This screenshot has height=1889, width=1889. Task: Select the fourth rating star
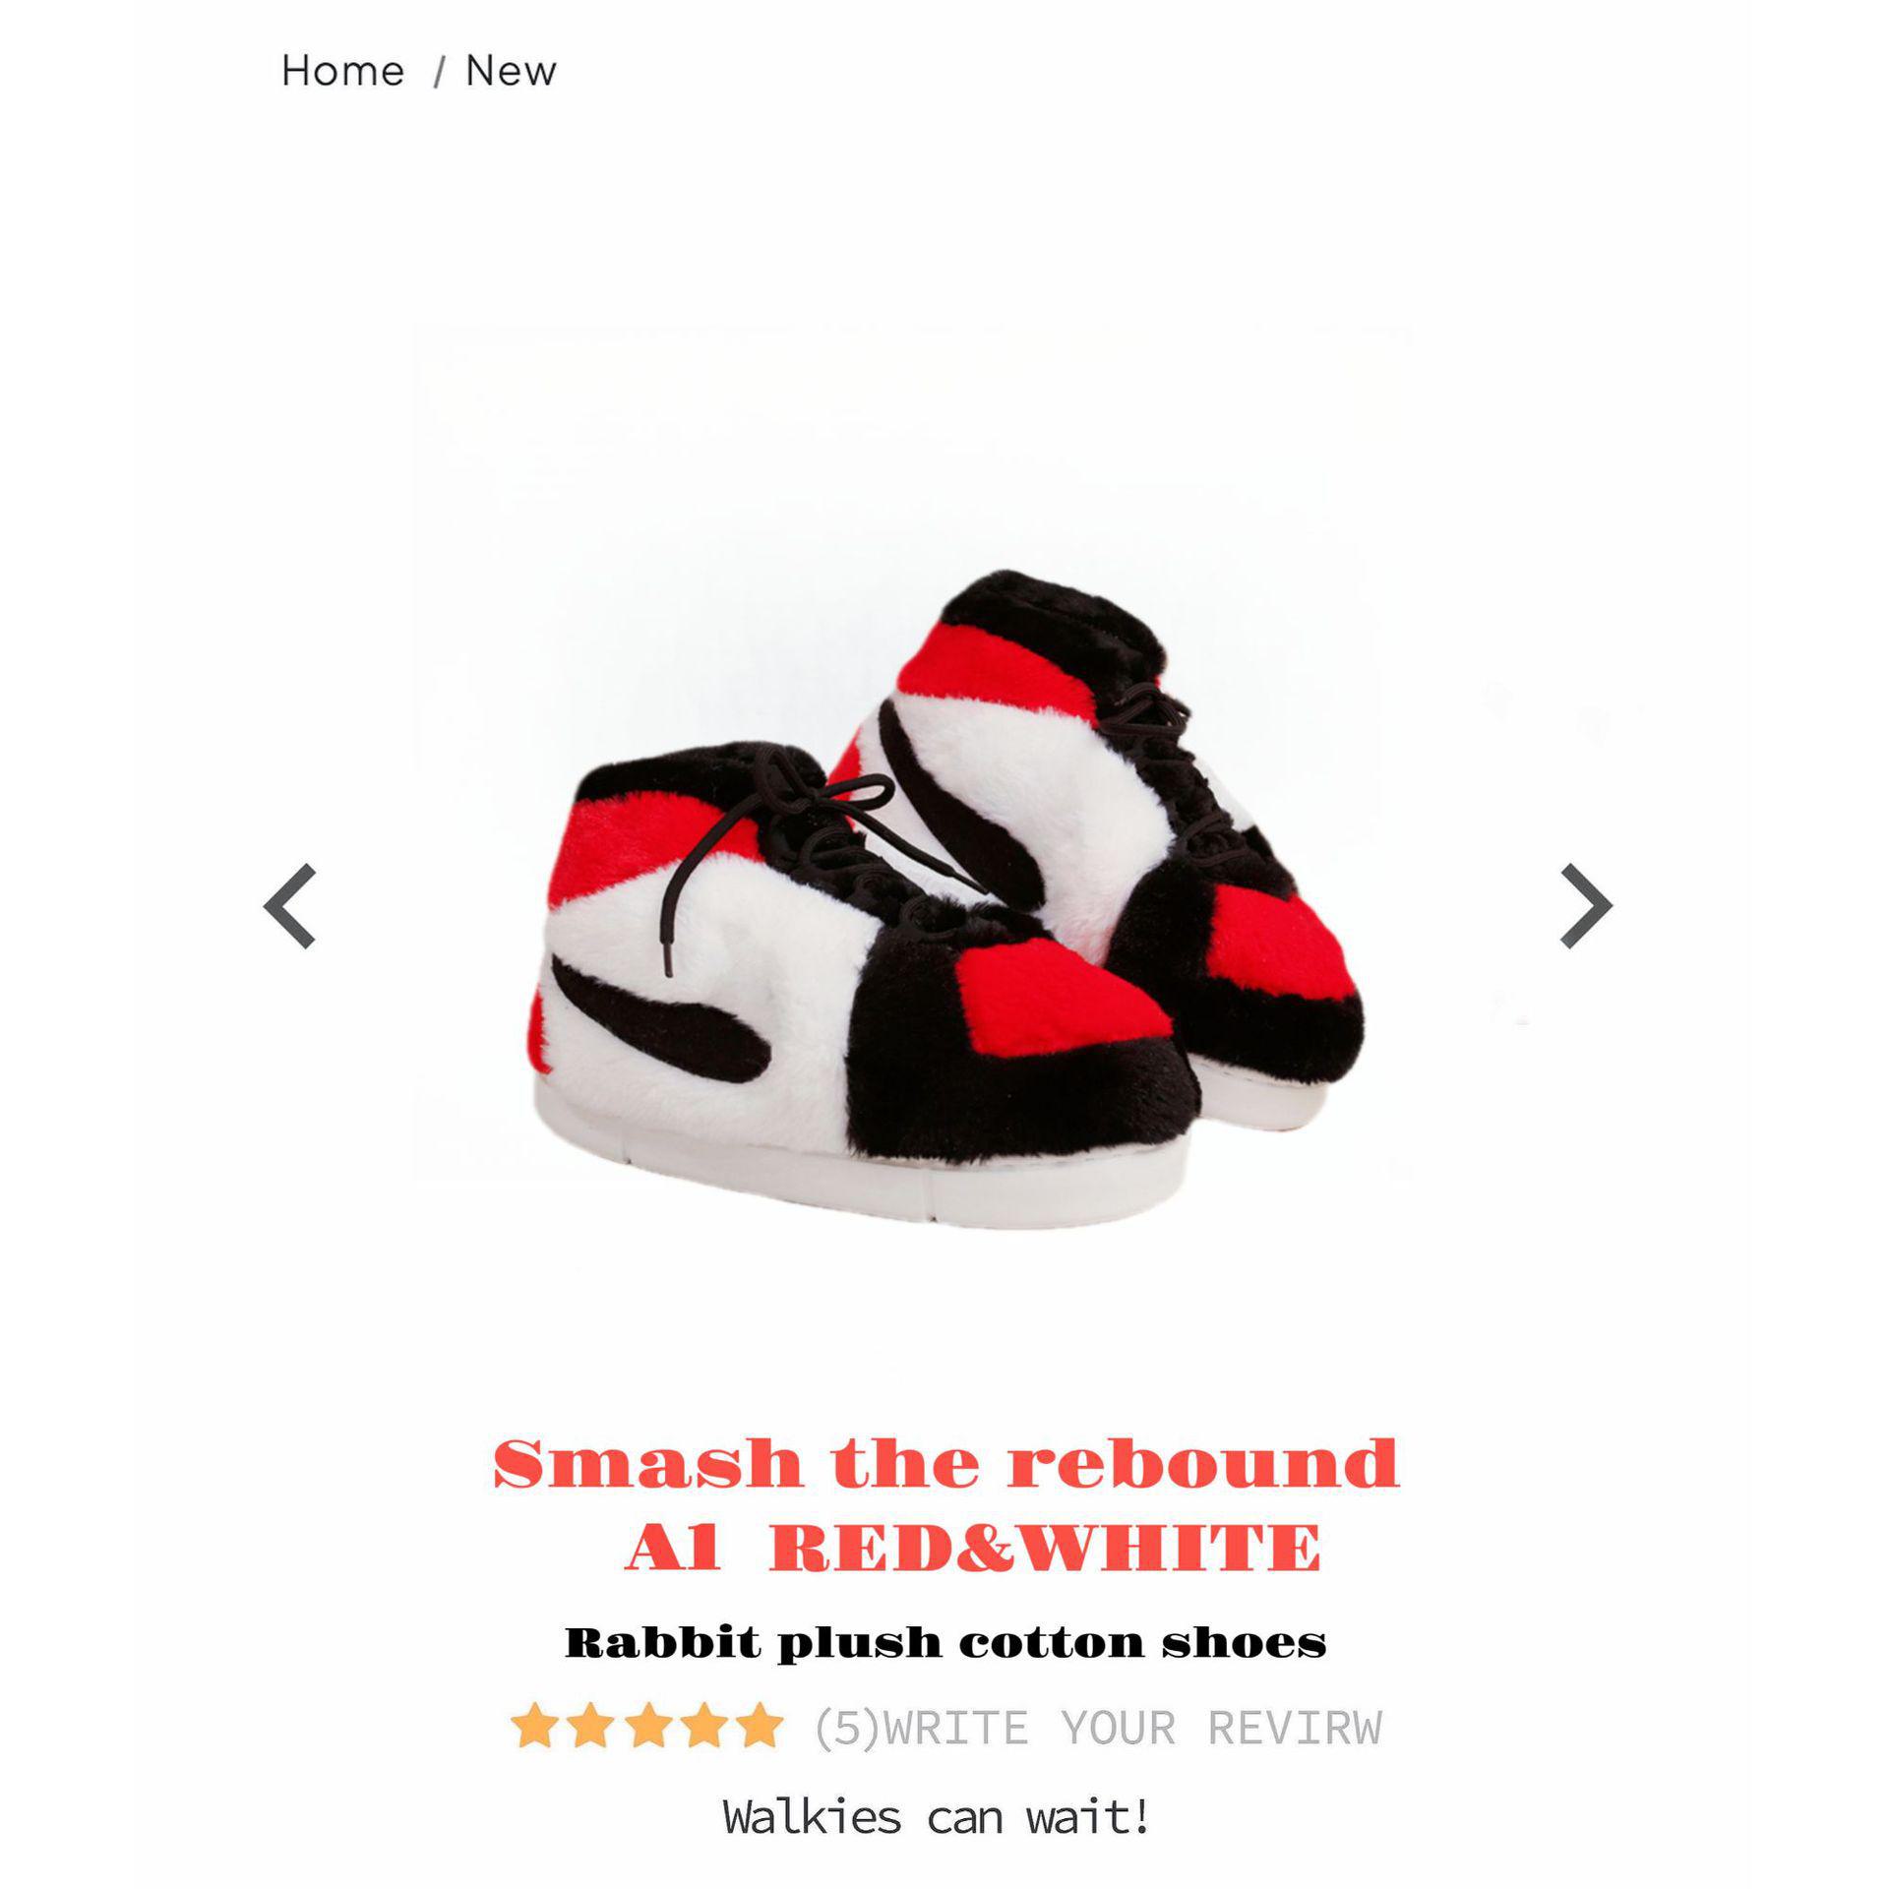pyautogui.click(x=703, y=1725)
